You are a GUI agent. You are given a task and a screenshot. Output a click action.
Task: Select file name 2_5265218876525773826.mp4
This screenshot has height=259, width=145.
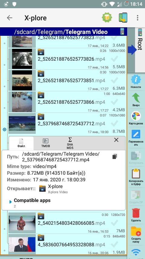[x=71, y=59]
